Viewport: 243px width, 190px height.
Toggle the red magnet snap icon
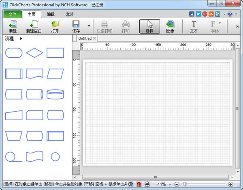(139, 184)
